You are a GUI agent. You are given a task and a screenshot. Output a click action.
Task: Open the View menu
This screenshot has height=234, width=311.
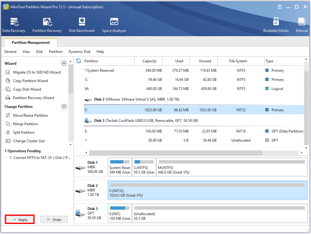pos(26,52)
